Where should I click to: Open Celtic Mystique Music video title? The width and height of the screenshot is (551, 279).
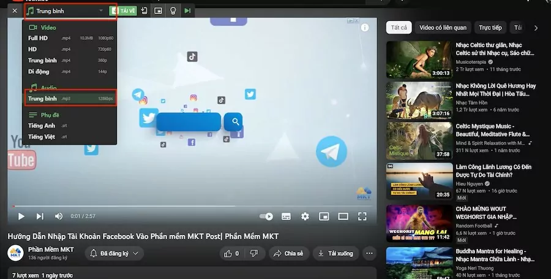coord(493,130)
